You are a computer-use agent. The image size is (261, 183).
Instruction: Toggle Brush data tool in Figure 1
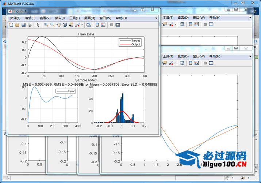tap(77, 25)
